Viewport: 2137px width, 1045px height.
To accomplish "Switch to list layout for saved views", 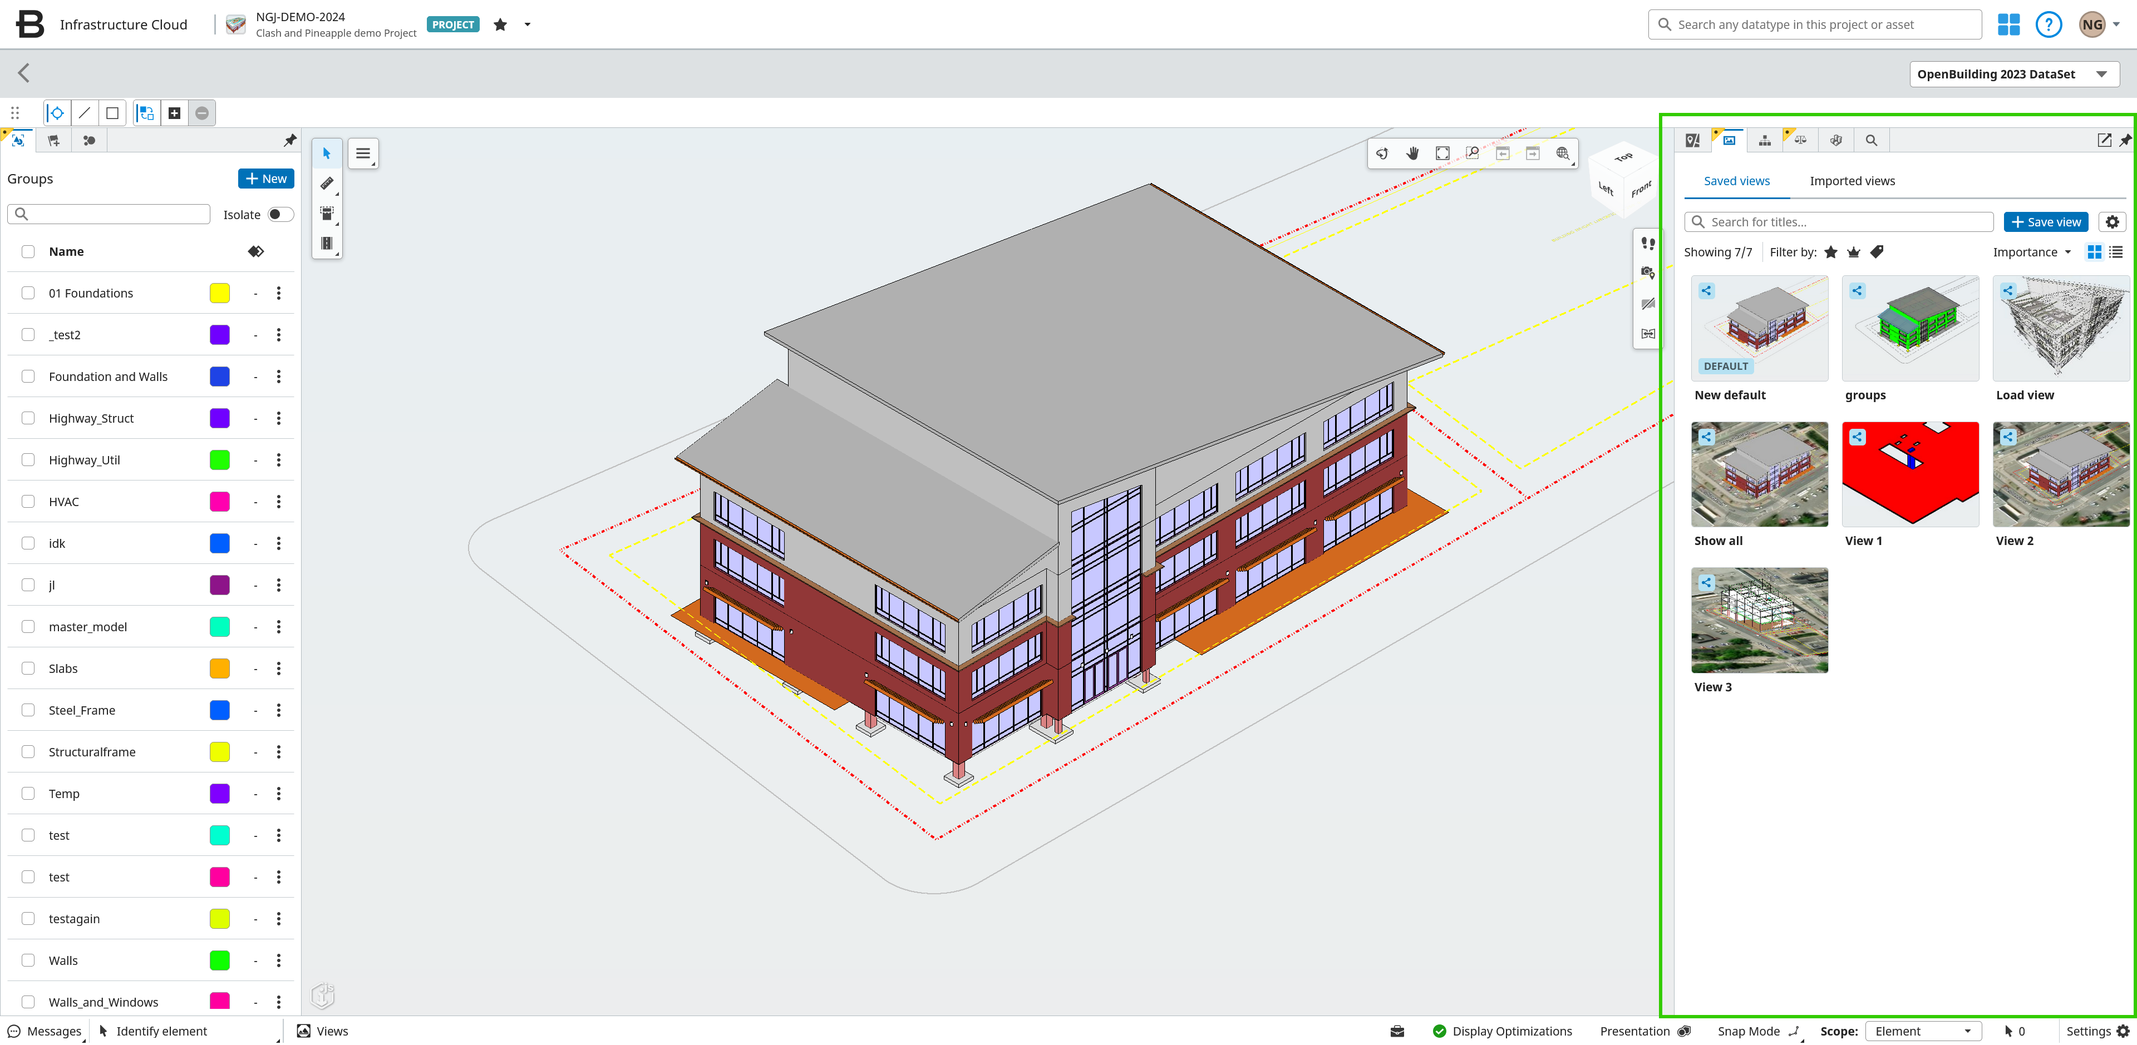I will point(2116,252).
